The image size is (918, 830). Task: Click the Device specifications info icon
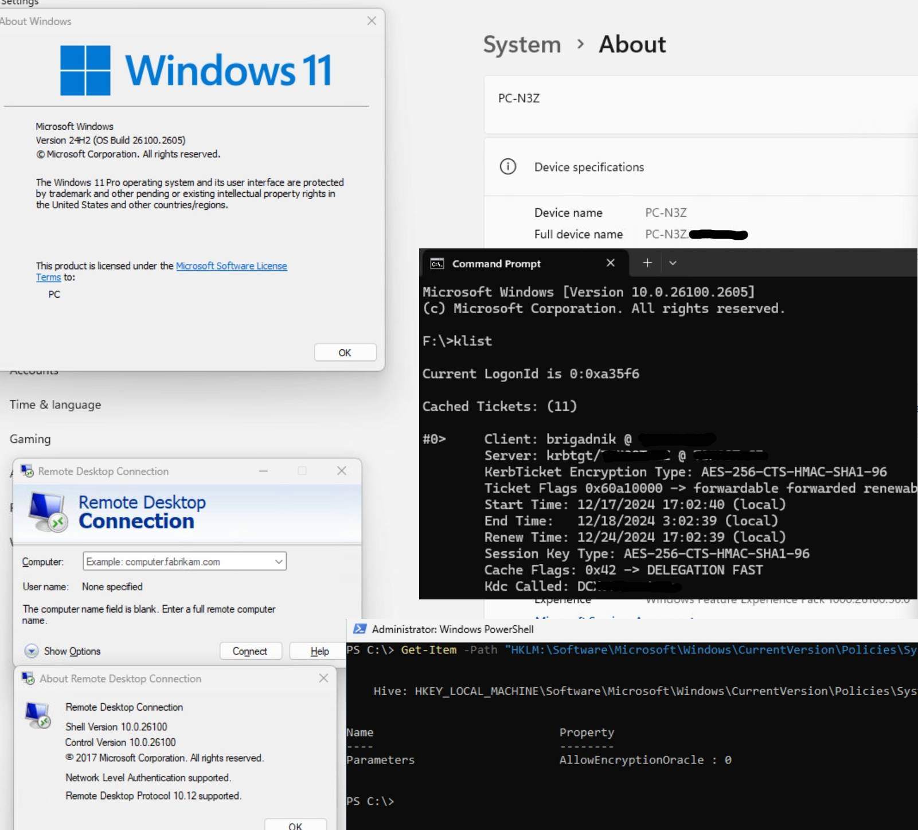tap(508, 166)
